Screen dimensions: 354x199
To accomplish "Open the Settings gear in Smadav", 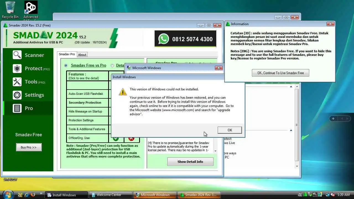I will pos(17,95).
